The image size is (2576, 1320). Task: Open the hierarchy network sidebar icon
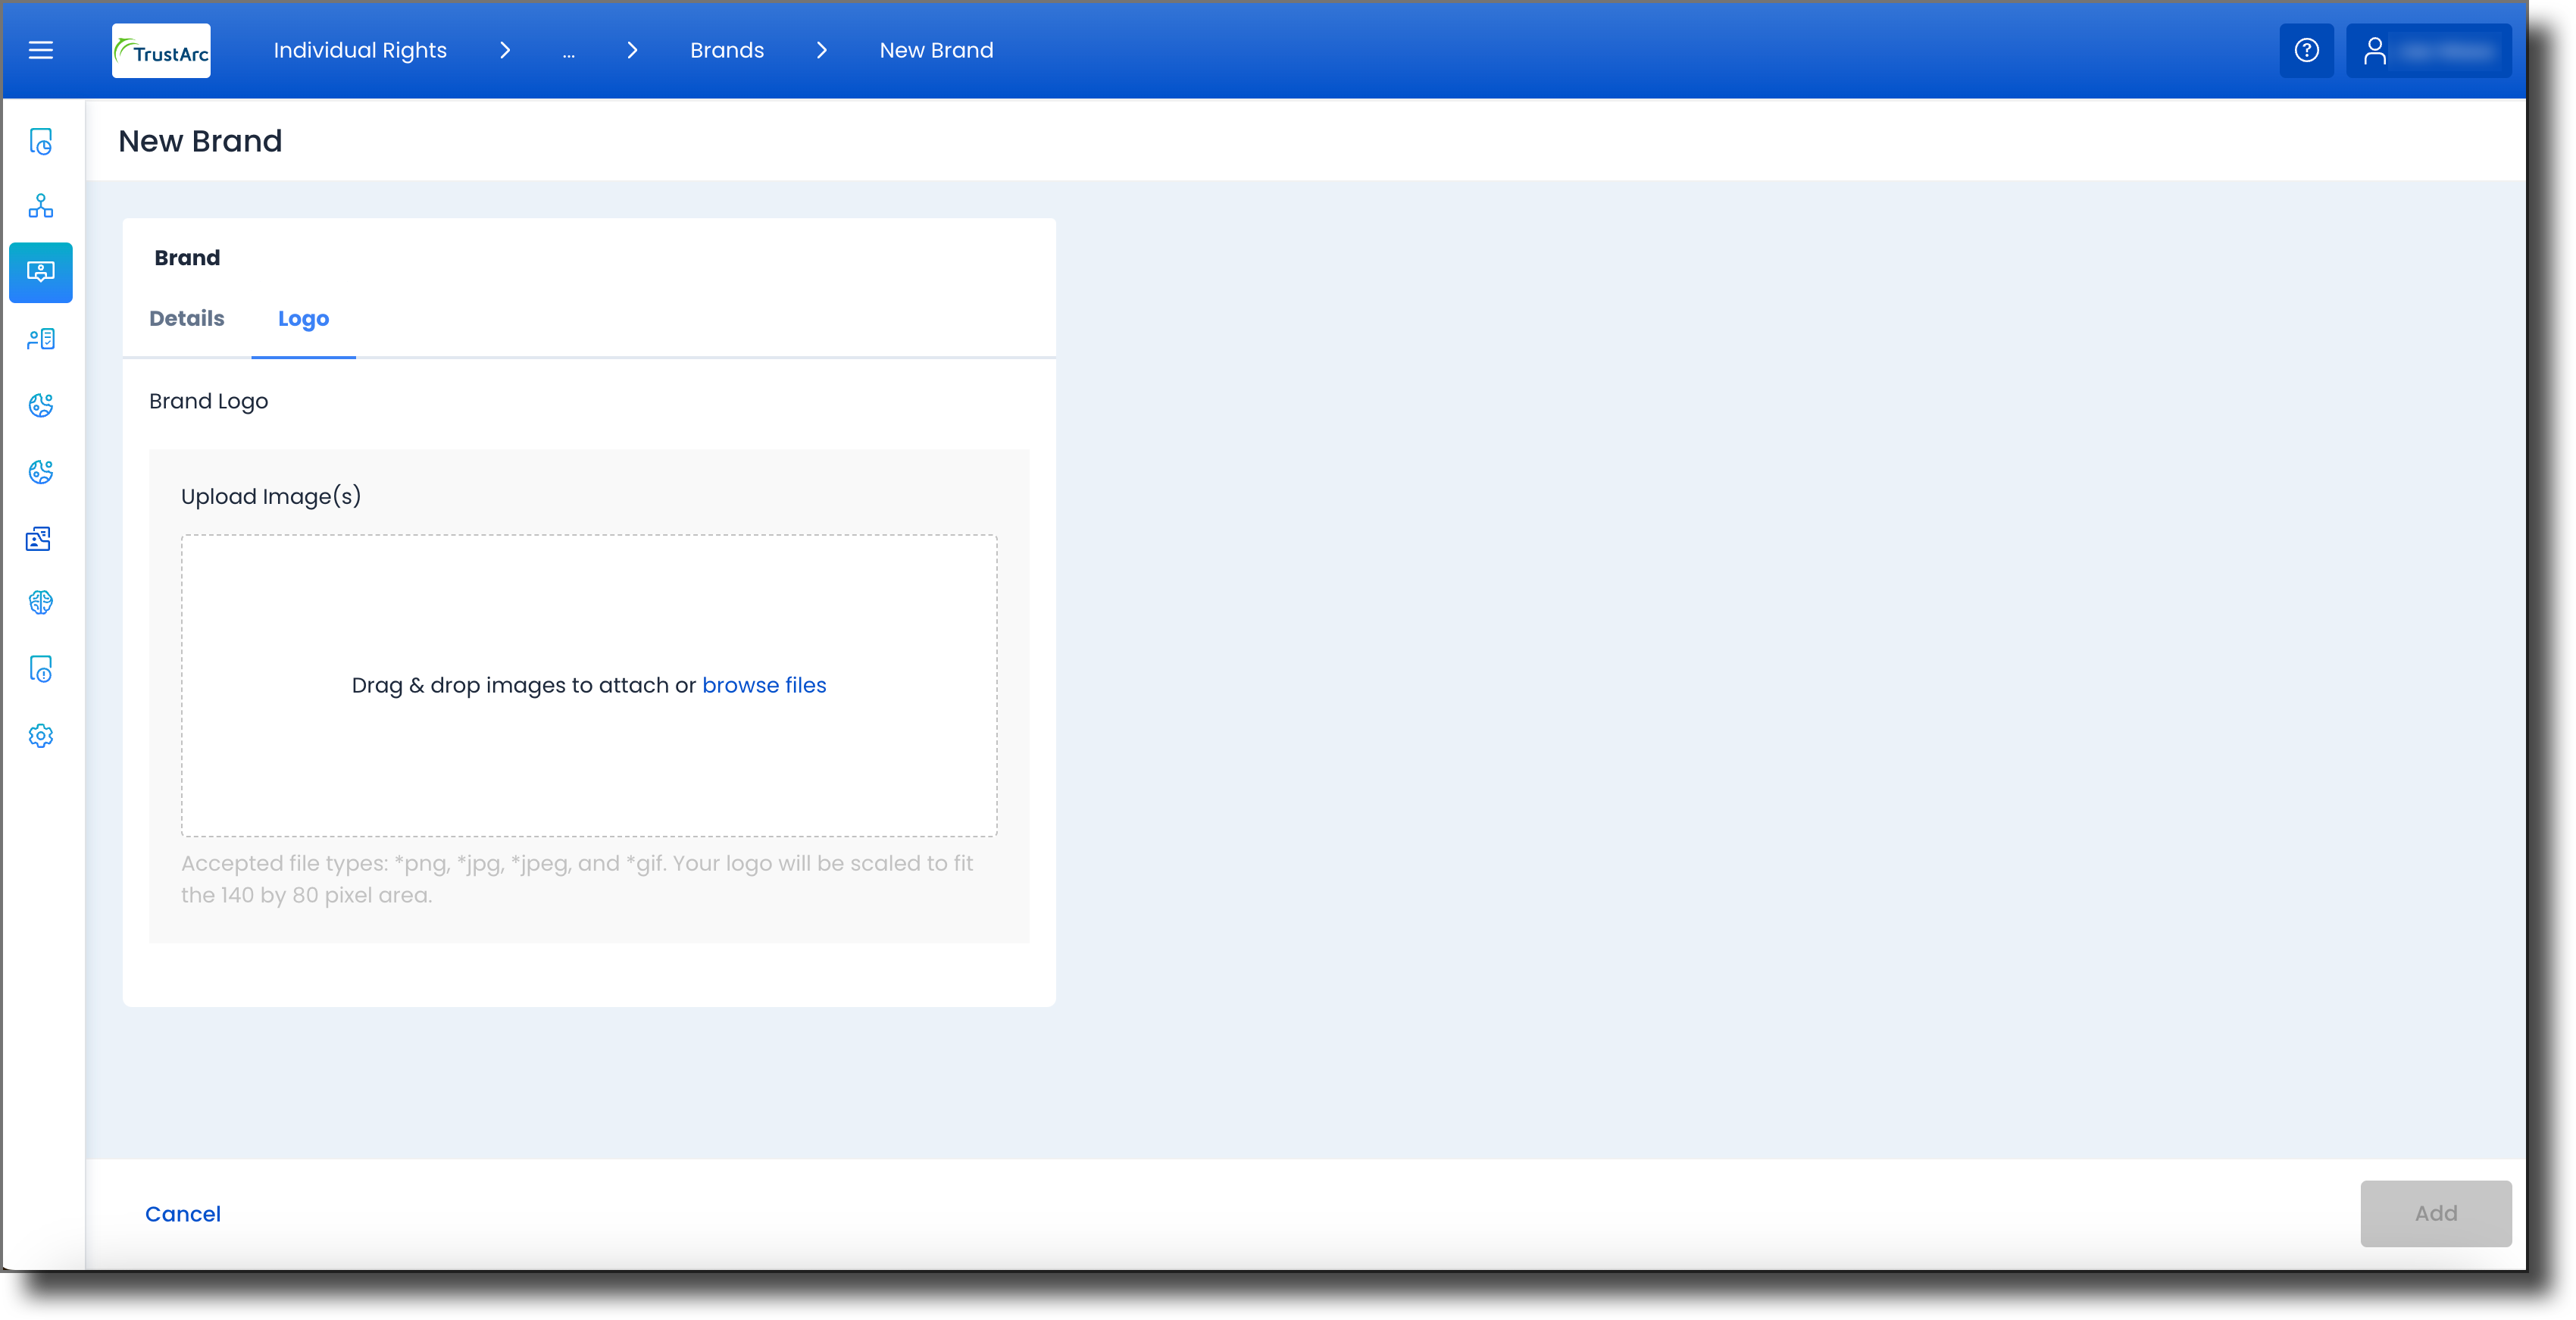[41, 206]
